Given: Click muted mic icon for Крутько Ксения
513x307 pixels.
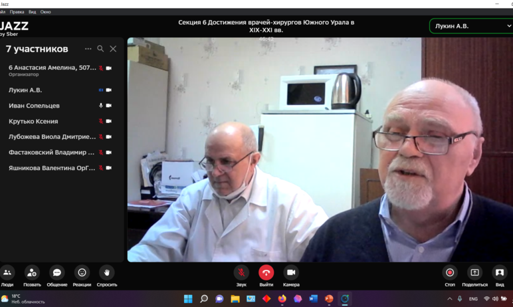Looking at the screenshot, I should pyautogui.click(x=101, y=121).
